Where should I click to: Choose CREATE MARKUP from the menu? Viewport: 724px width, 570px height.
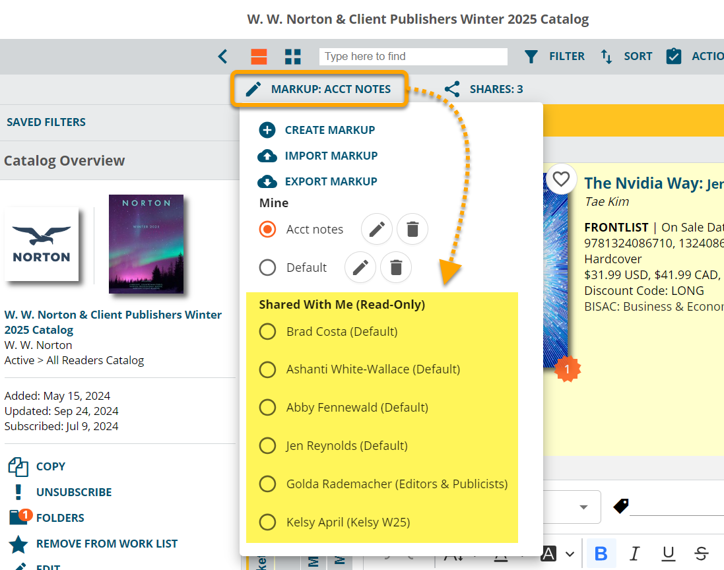(x=317, y=130)
